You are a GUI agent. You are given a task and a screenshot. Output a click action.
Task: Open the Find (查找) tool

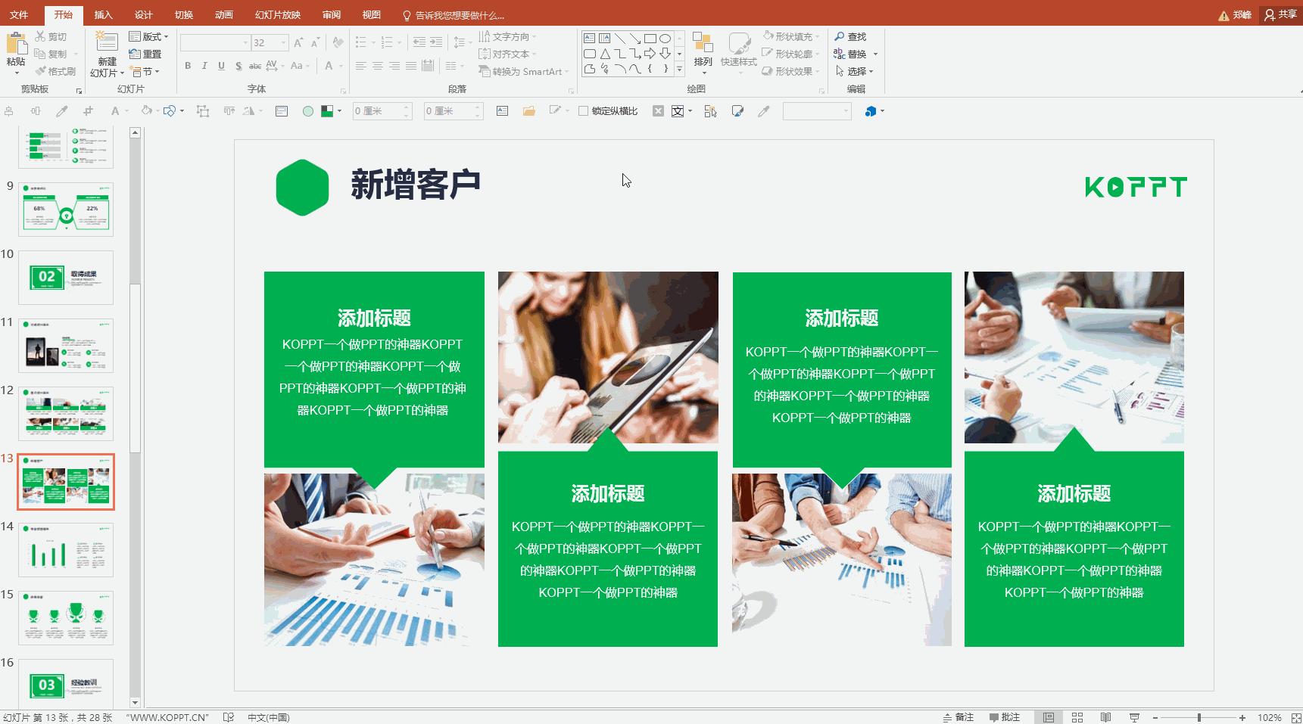(853, 36)
